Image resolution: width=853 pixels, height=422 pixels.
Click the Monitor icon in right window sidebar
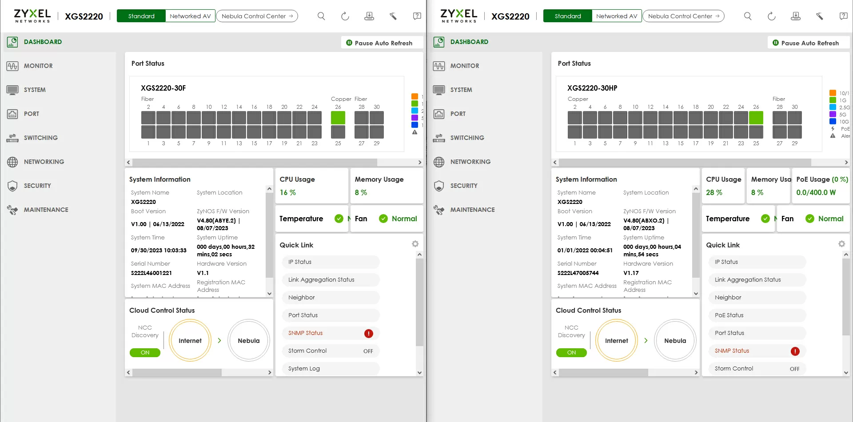point(439,66)
